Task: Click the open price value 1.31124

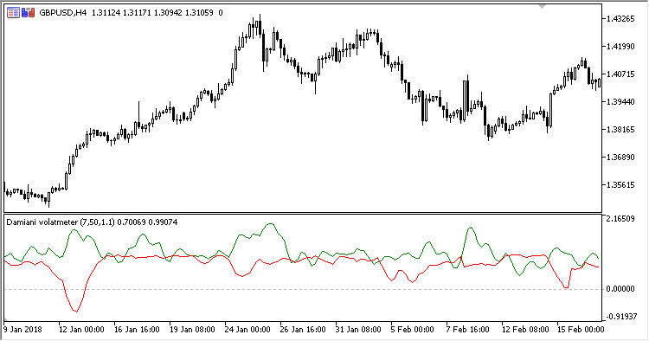Action: (x=106, y=13)
